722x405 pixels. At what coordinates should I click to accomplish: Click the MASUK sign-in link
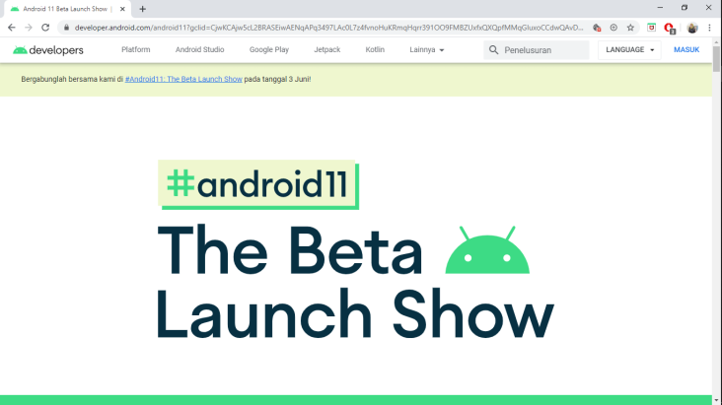pyautogui.click(x=686, y=49)
